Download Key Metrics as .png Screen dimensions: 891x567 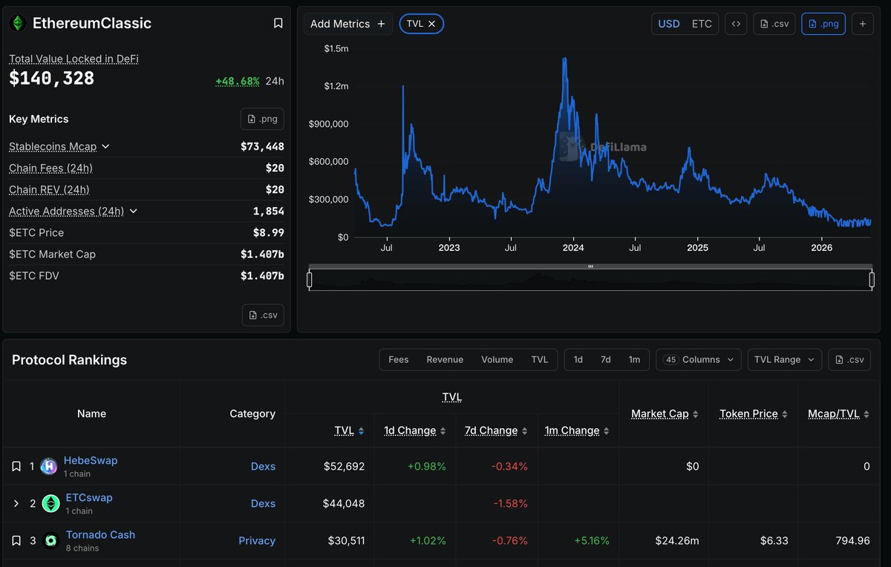point(262,119)
